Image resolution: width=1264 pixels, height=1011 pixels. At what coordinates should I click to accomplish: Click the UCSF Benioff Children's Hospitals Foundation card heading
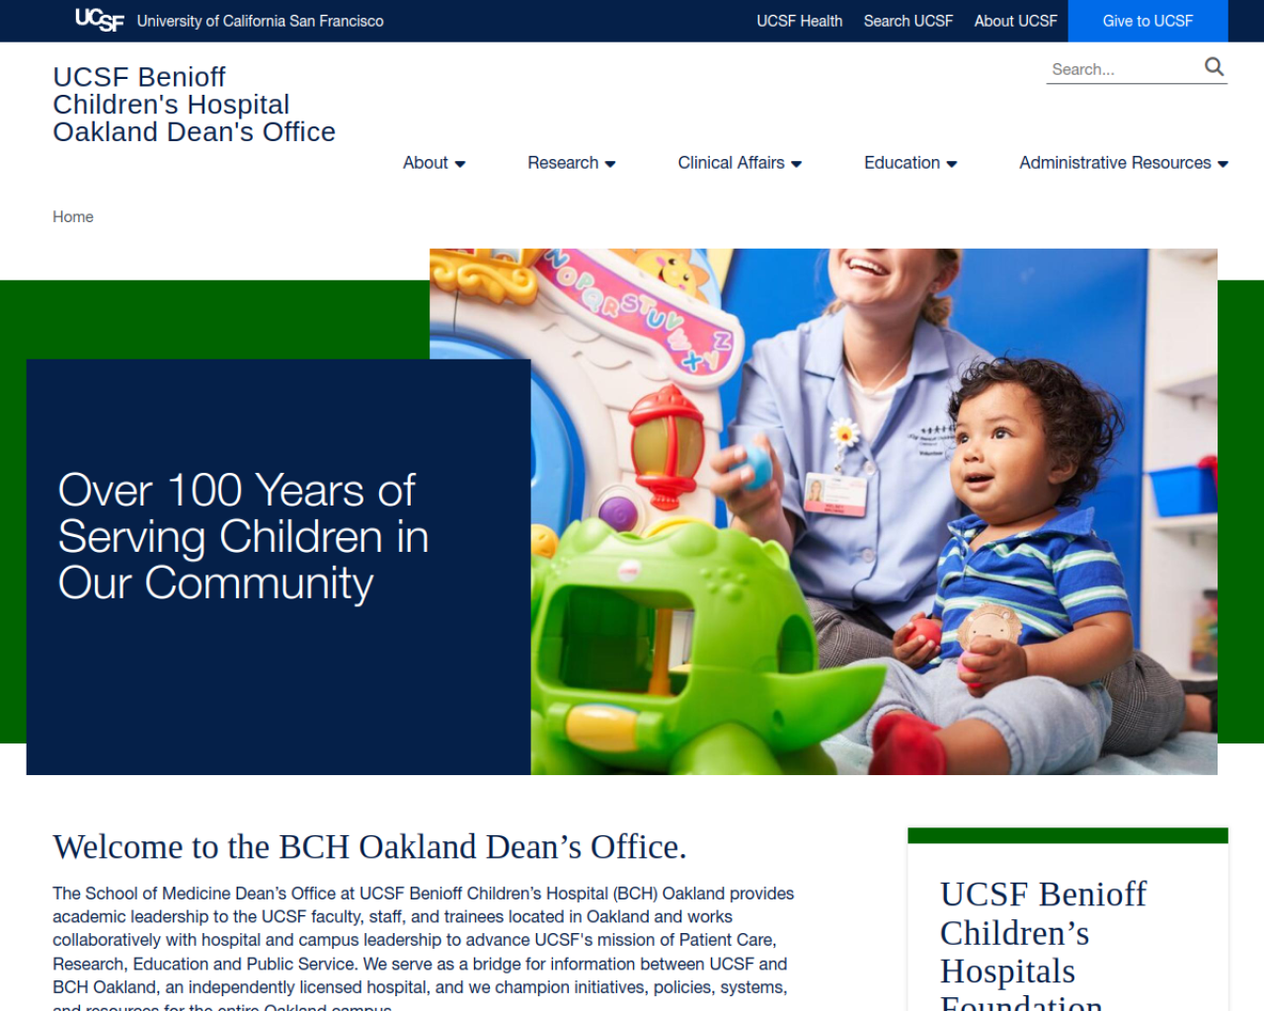tap(1043, 943)
